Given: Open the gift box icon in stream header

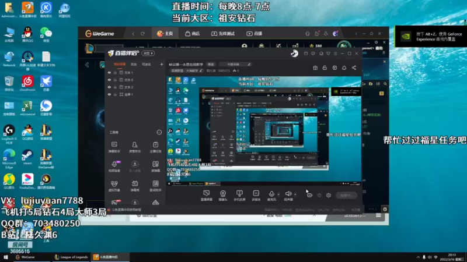Looking at the screenshot, I should pos(315,68).
